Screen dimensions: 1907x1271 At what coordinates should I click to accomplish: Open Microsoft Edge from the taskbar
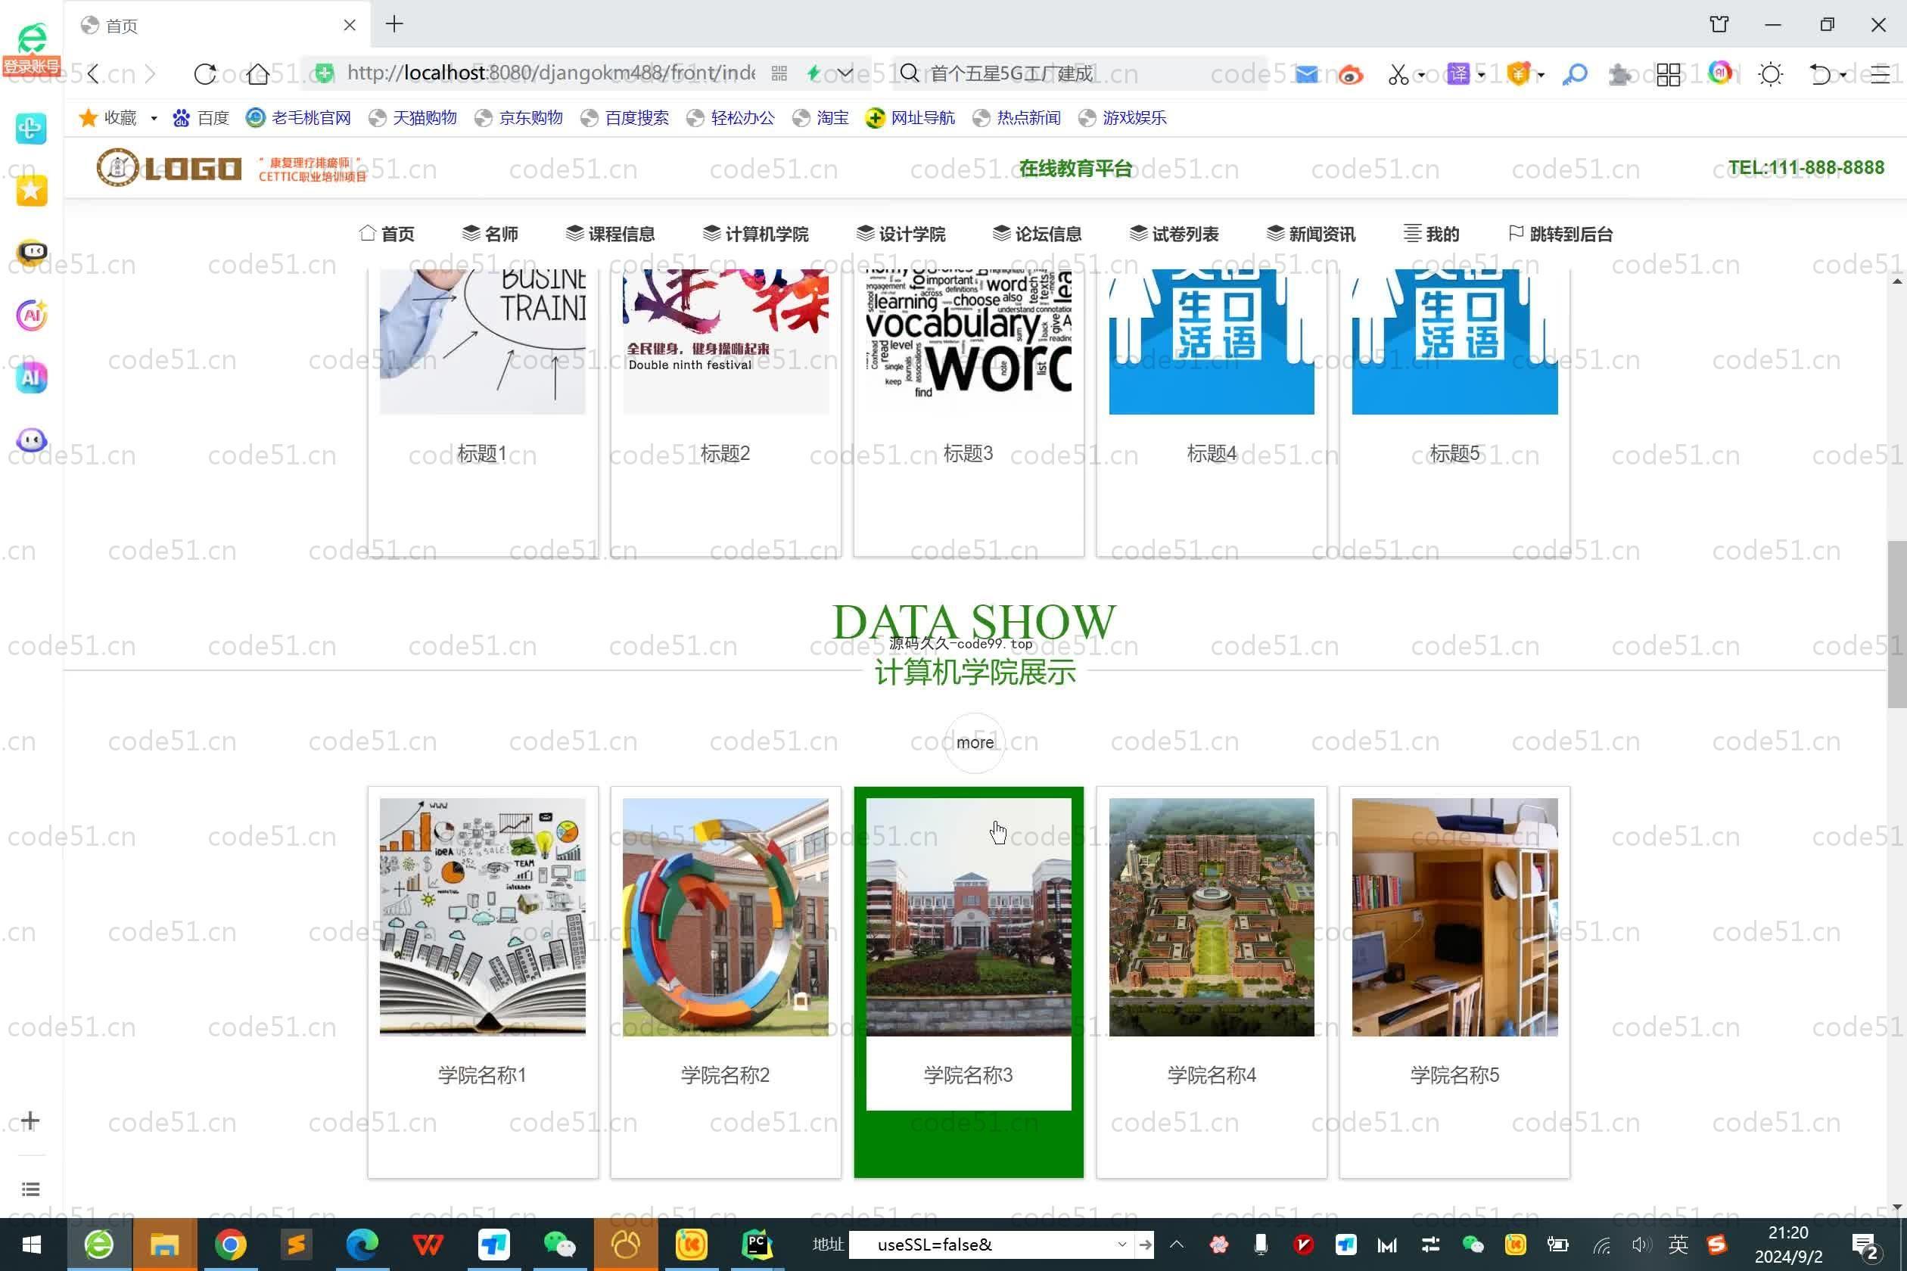pyautogui.click(x=362, y=1245)
